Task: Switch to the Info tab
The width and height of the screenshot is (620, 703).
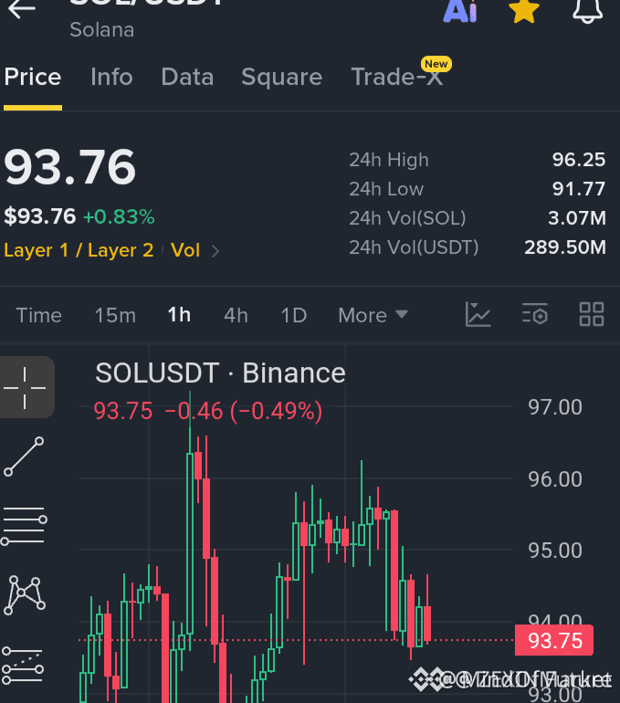Action: [111, 77]
